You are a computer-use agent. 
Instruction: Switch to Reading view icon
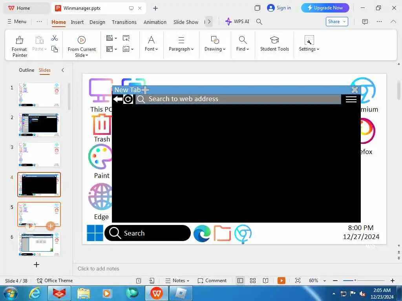pos(266,281)
